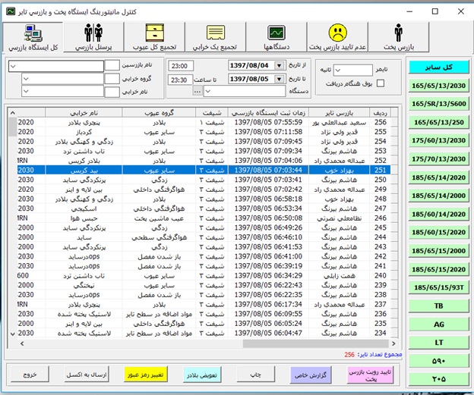This screenshot has width=474, height=395.
Task: Click the horizontal scrollbar thumb under the table
Action: tap(315, 343)
